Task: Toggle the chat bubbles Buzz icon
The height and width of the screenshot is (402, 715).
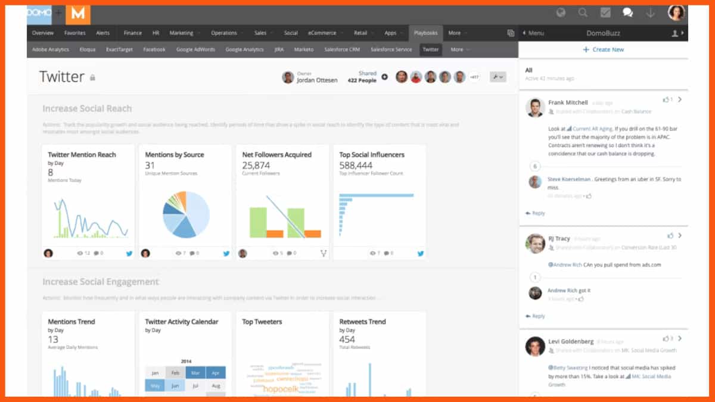Action: (627, 13)
